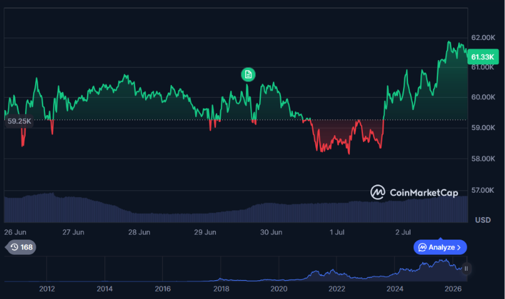Viewport: 505px width, 299px height.
Task: Click the CoinMarketCap logo watermark
Action: (414, 193)
